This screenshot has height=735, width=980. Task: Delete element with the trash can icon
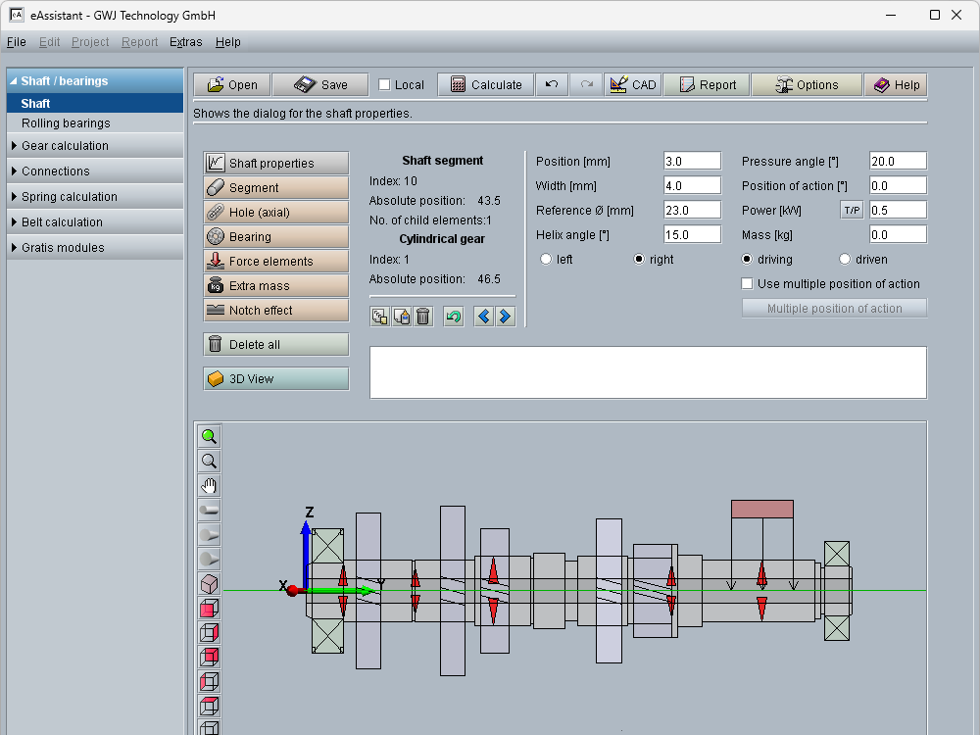(x=422, y=317)
